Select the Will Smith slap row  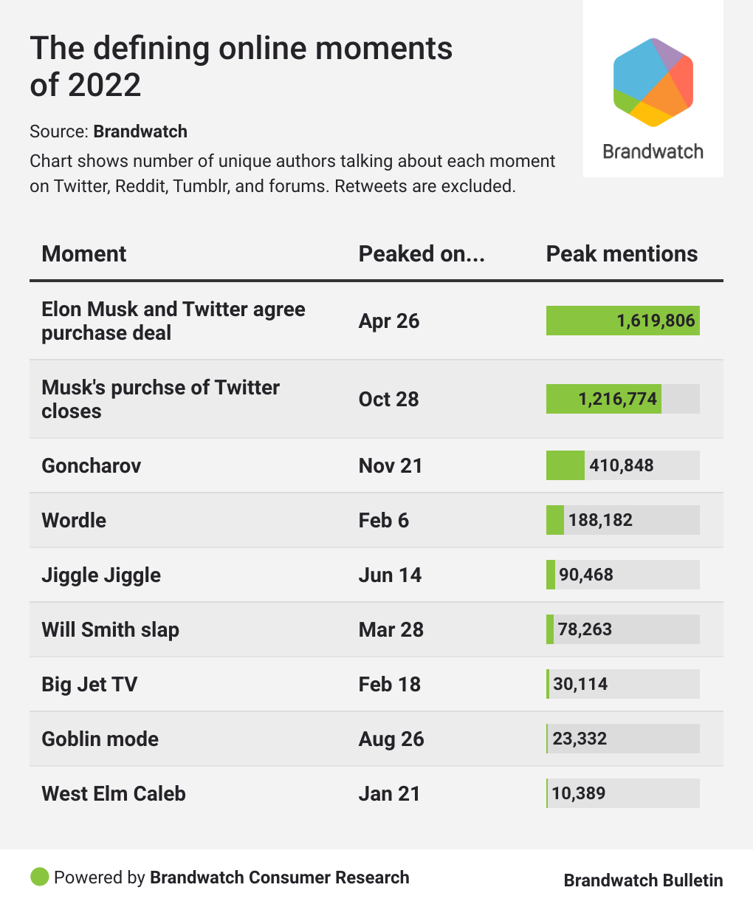point(111,629)
